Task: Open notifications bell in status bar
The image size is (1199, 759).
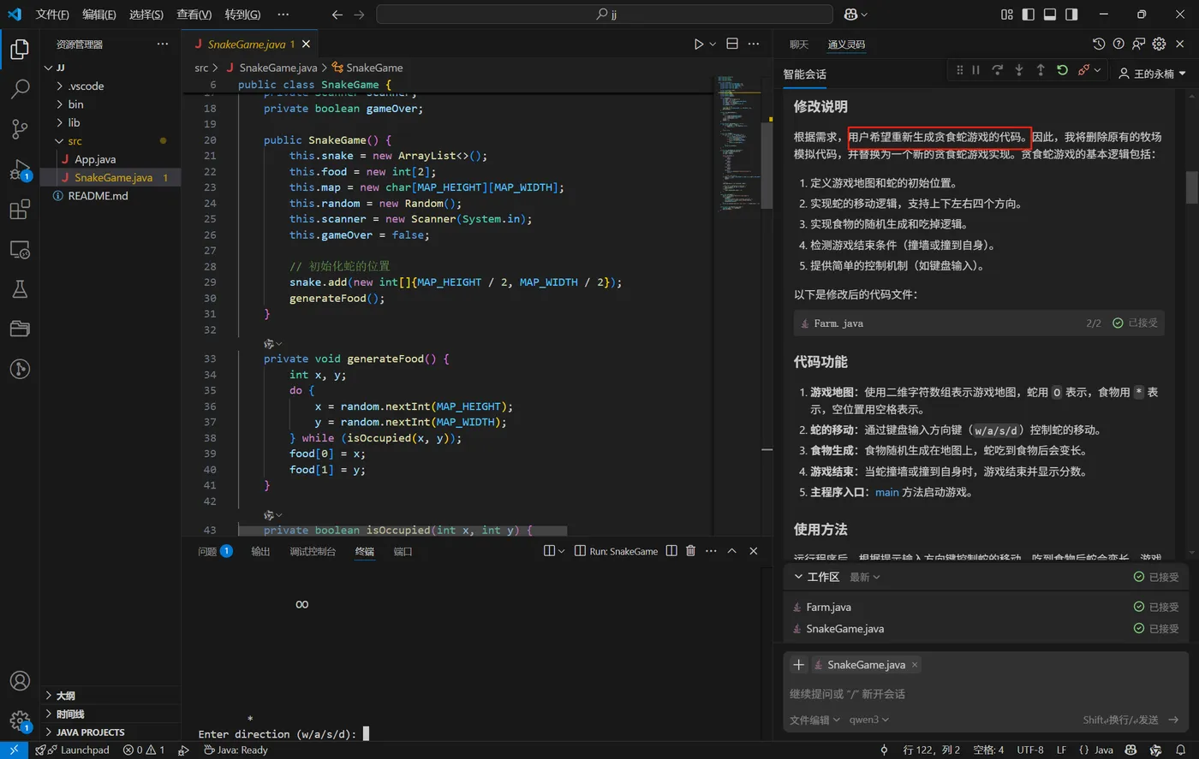Action: [x=1180, y=750]
